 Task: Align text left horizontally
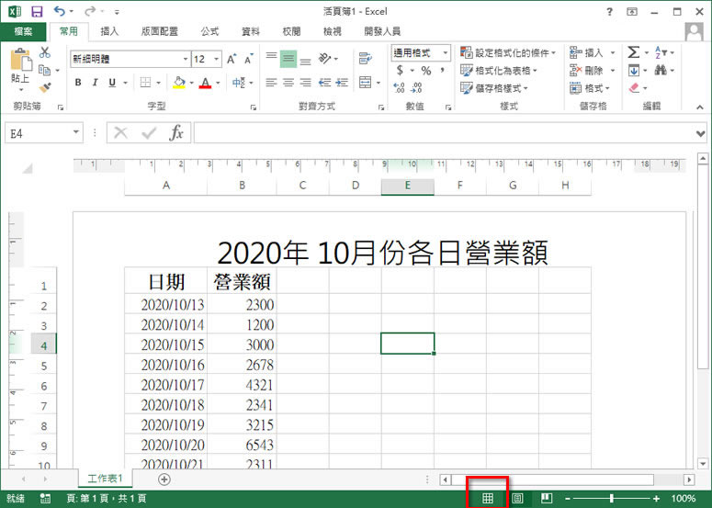271,82
